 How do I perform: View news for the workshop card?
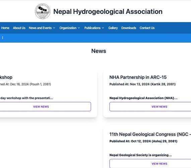point(45,107)
